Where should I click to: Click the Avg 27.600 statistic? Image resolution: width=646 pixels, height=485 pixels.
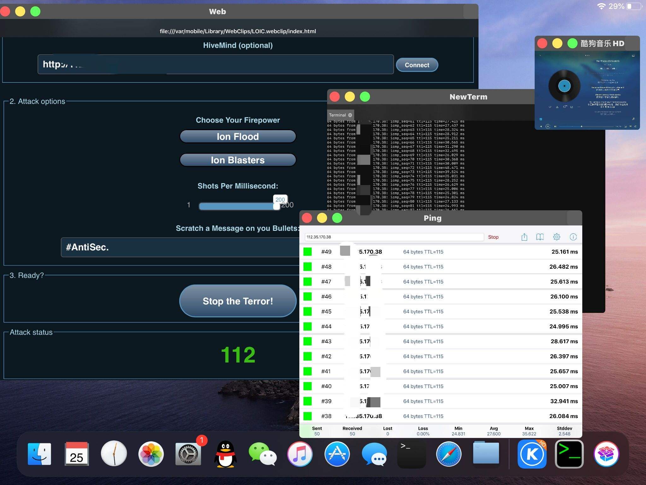[x=494, y=431]
